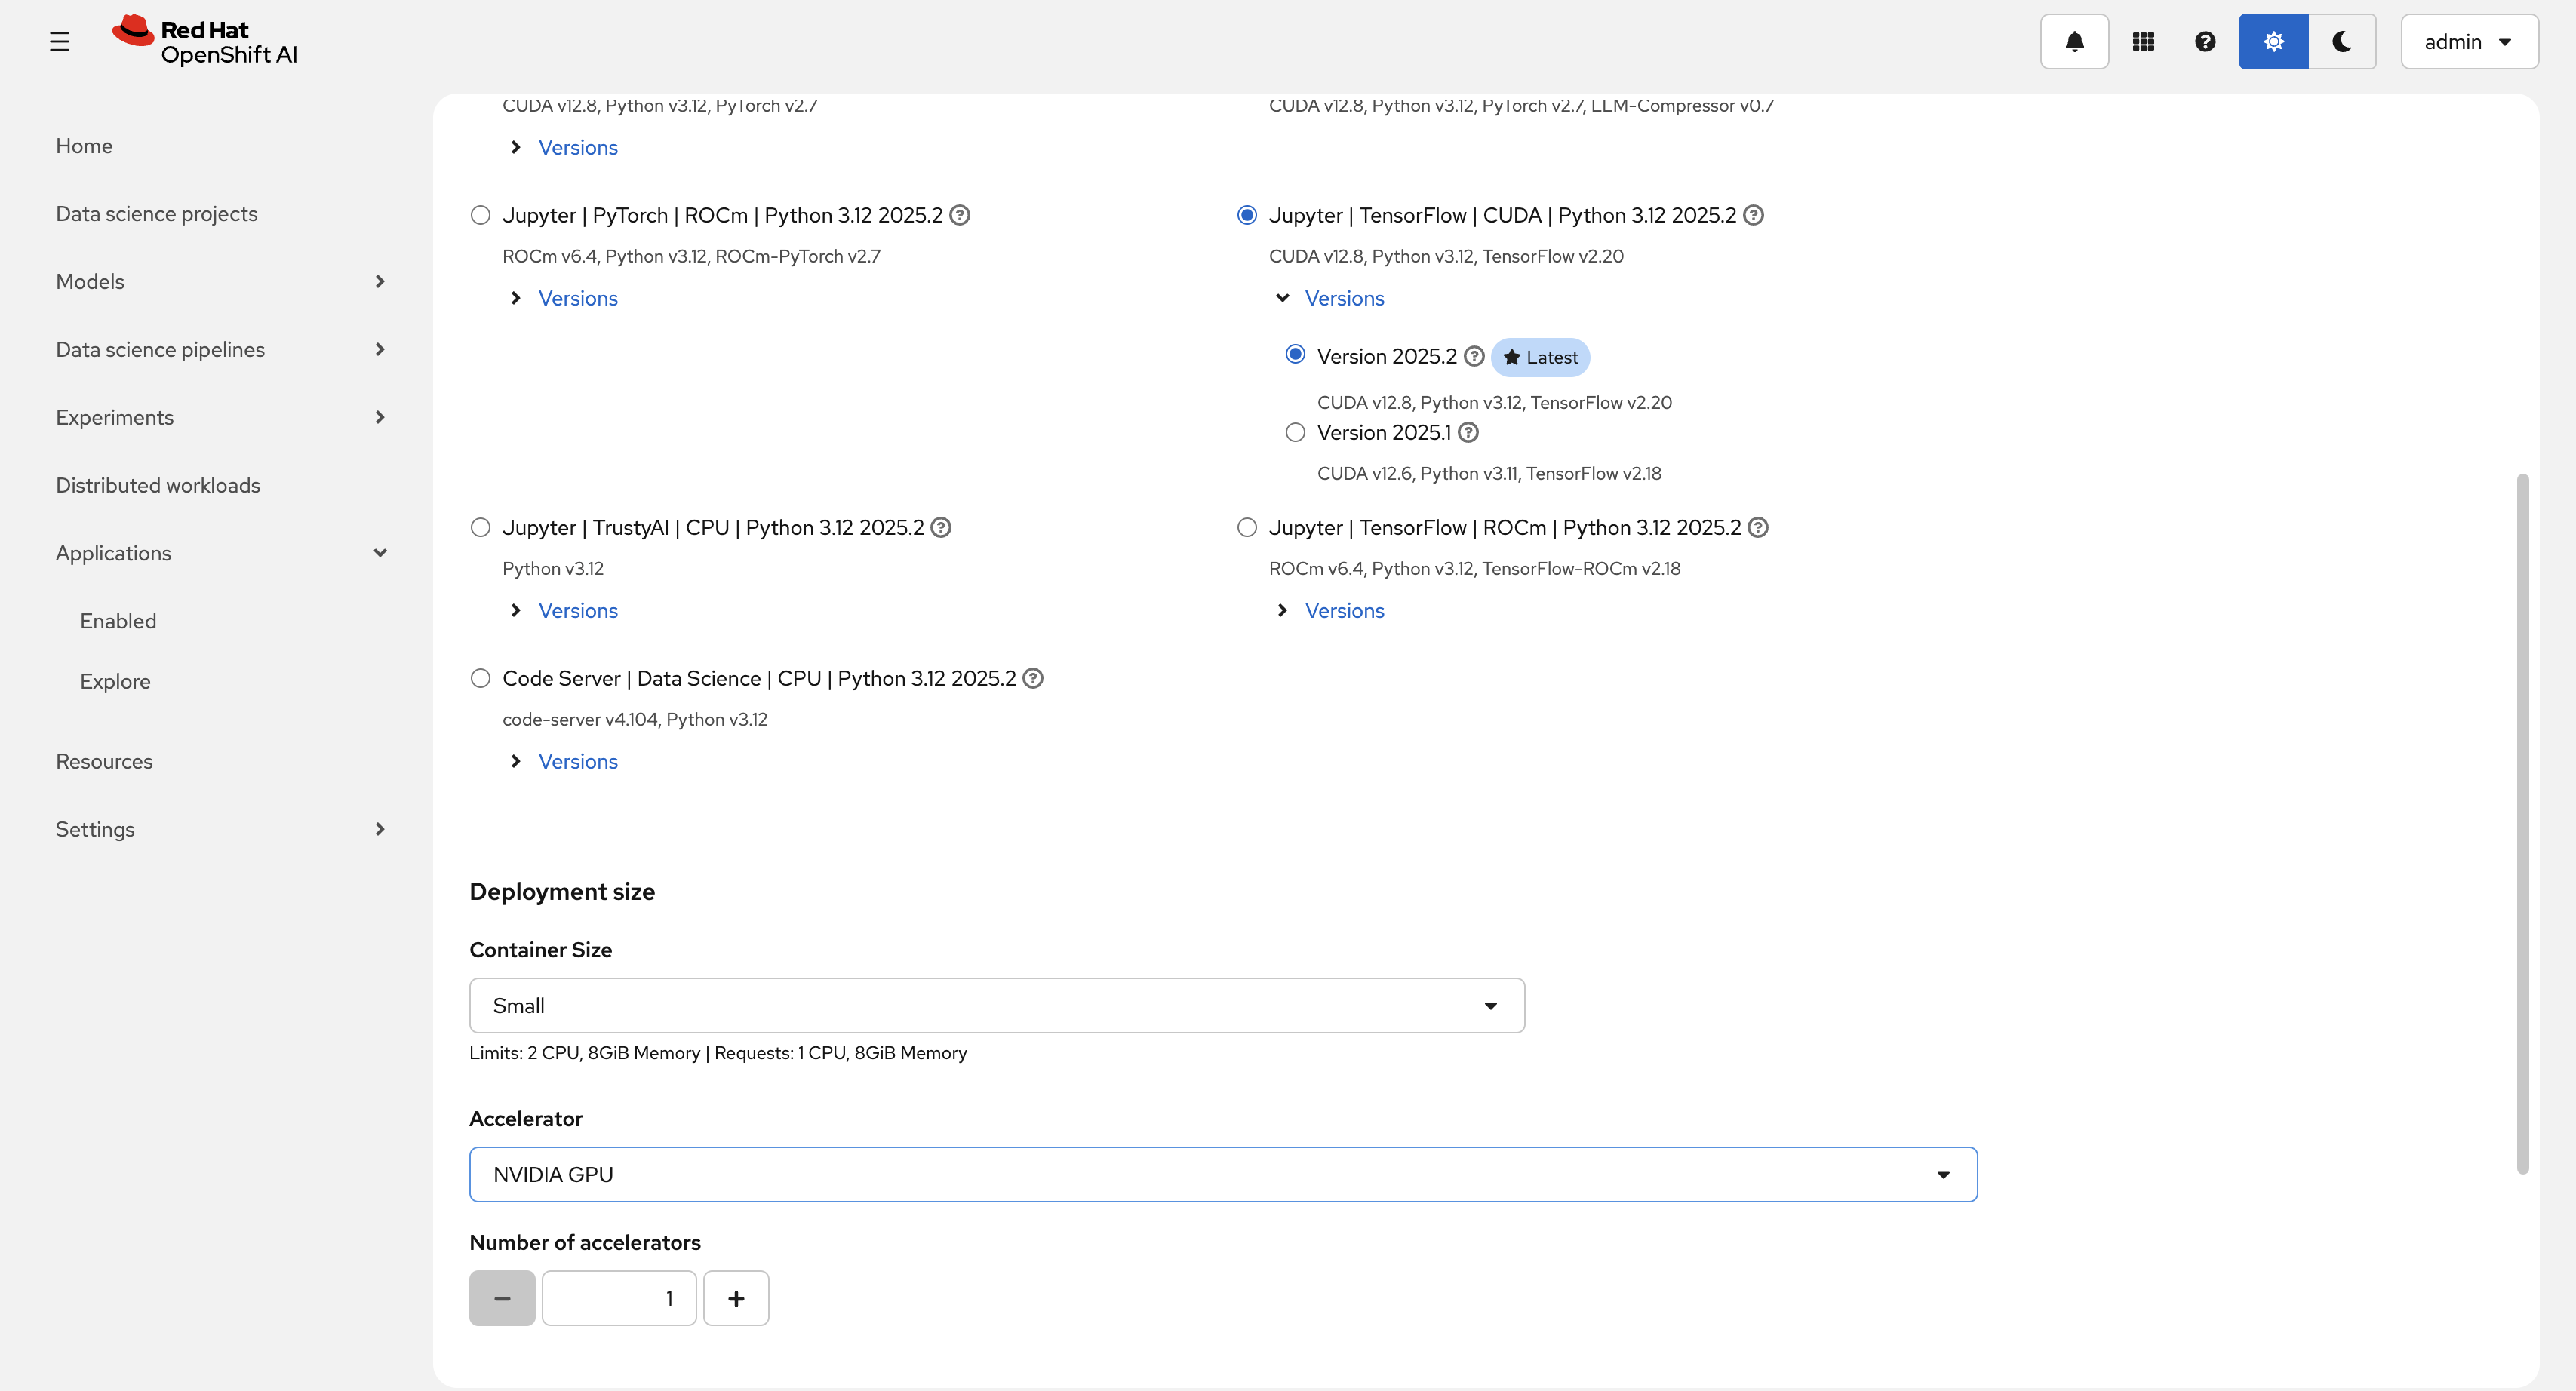This screenshot has width=2576, height=1391.
Task: Show help icon for Version 2025.2
Action: tap(1474, 357)
